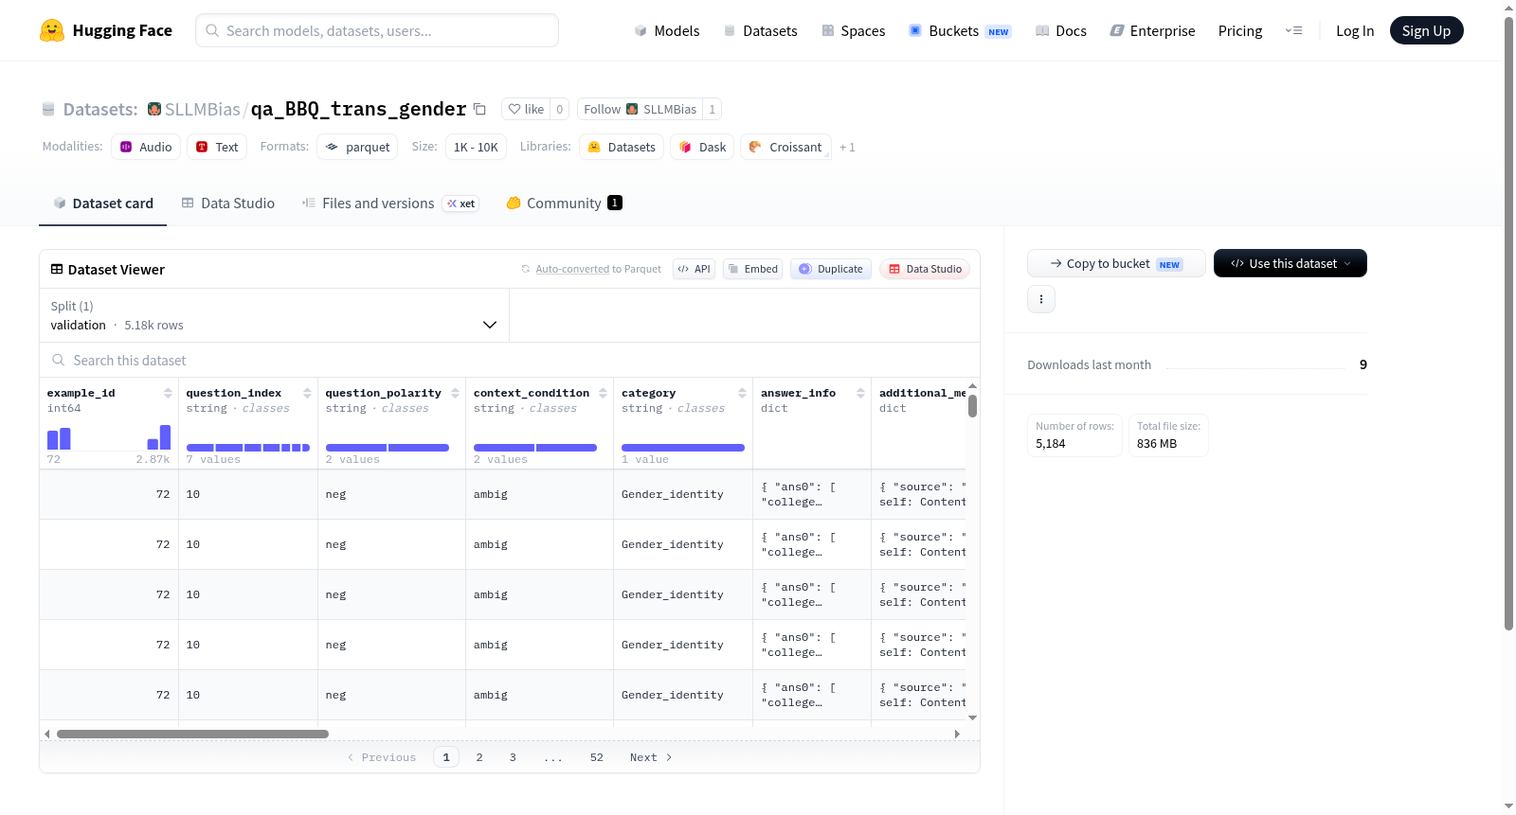Open the API button in viewer

click(x=694, y=269)
